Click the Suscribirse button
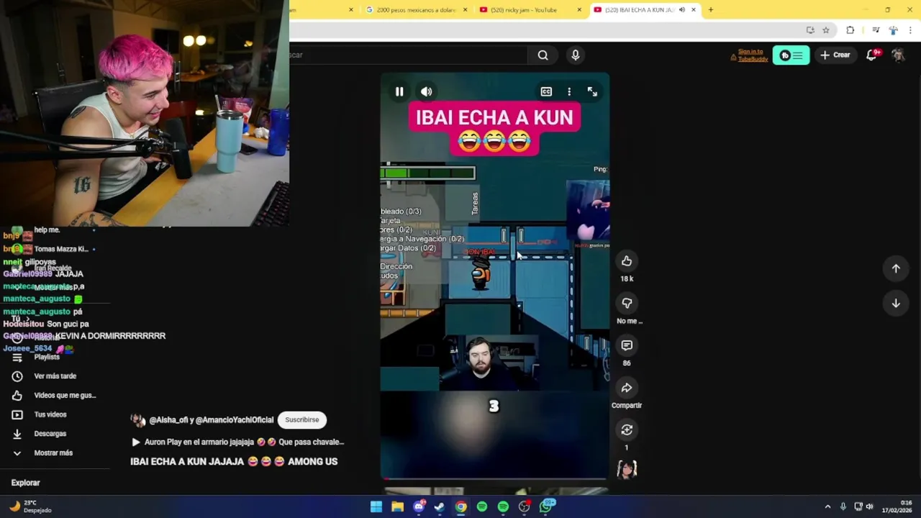The width and height of the screenshot is (921, 518). click(301, 419)
